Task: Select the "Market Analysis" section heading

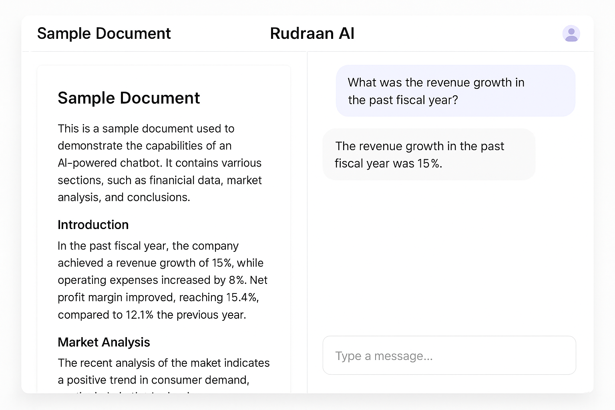Action: click(104, 342)
